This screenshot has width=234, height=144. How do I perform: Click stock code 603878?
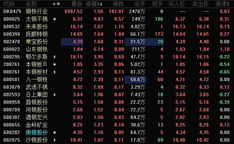[x=12, y=87]
